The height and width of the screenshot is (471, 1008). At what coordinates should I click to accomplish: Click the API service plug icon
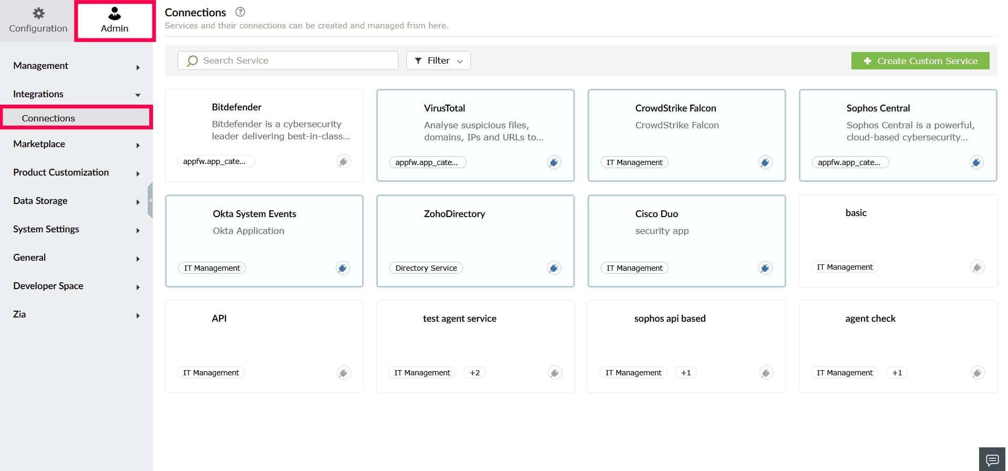[x=344, y=373]
